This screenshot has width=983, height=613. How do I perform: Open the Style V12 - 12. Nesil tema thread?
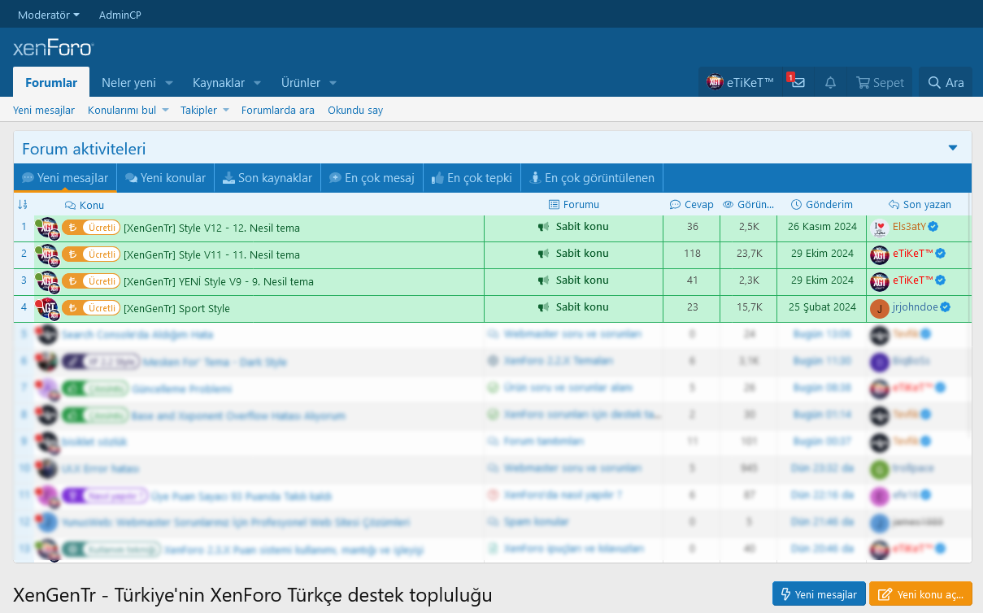tap(211, 228)
